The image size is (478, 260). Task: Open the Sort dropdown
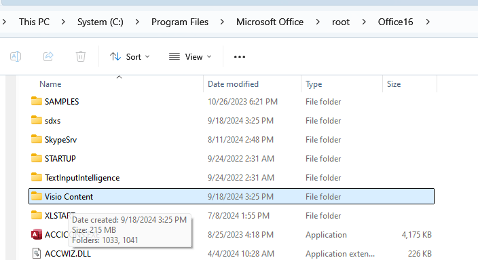(130, 57)
